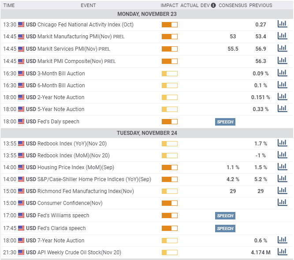Open chart icon for Markit Manufacturing PMI
The height and width of the screenshot is (260, 294).
pos(282,36)
